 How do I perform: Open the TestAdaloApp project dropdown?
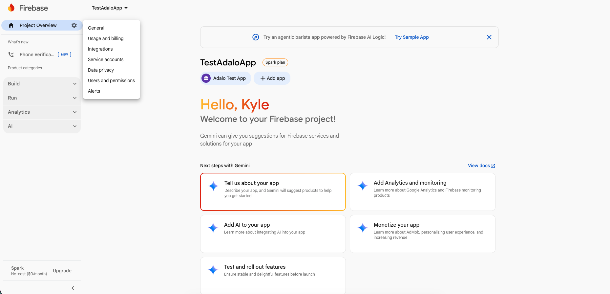(x=110, y=8)
